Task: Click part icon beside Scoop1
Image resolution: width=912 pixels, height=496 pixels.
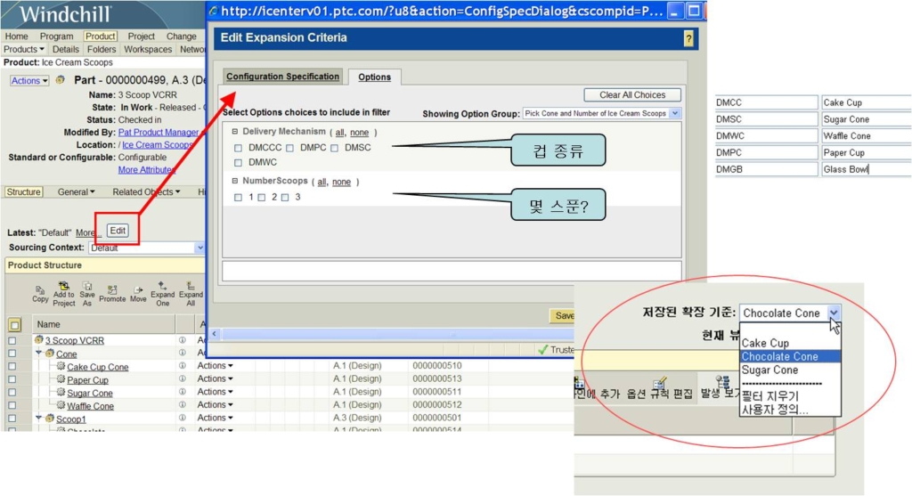Action: pyautogui.click(x=50, y=418)
